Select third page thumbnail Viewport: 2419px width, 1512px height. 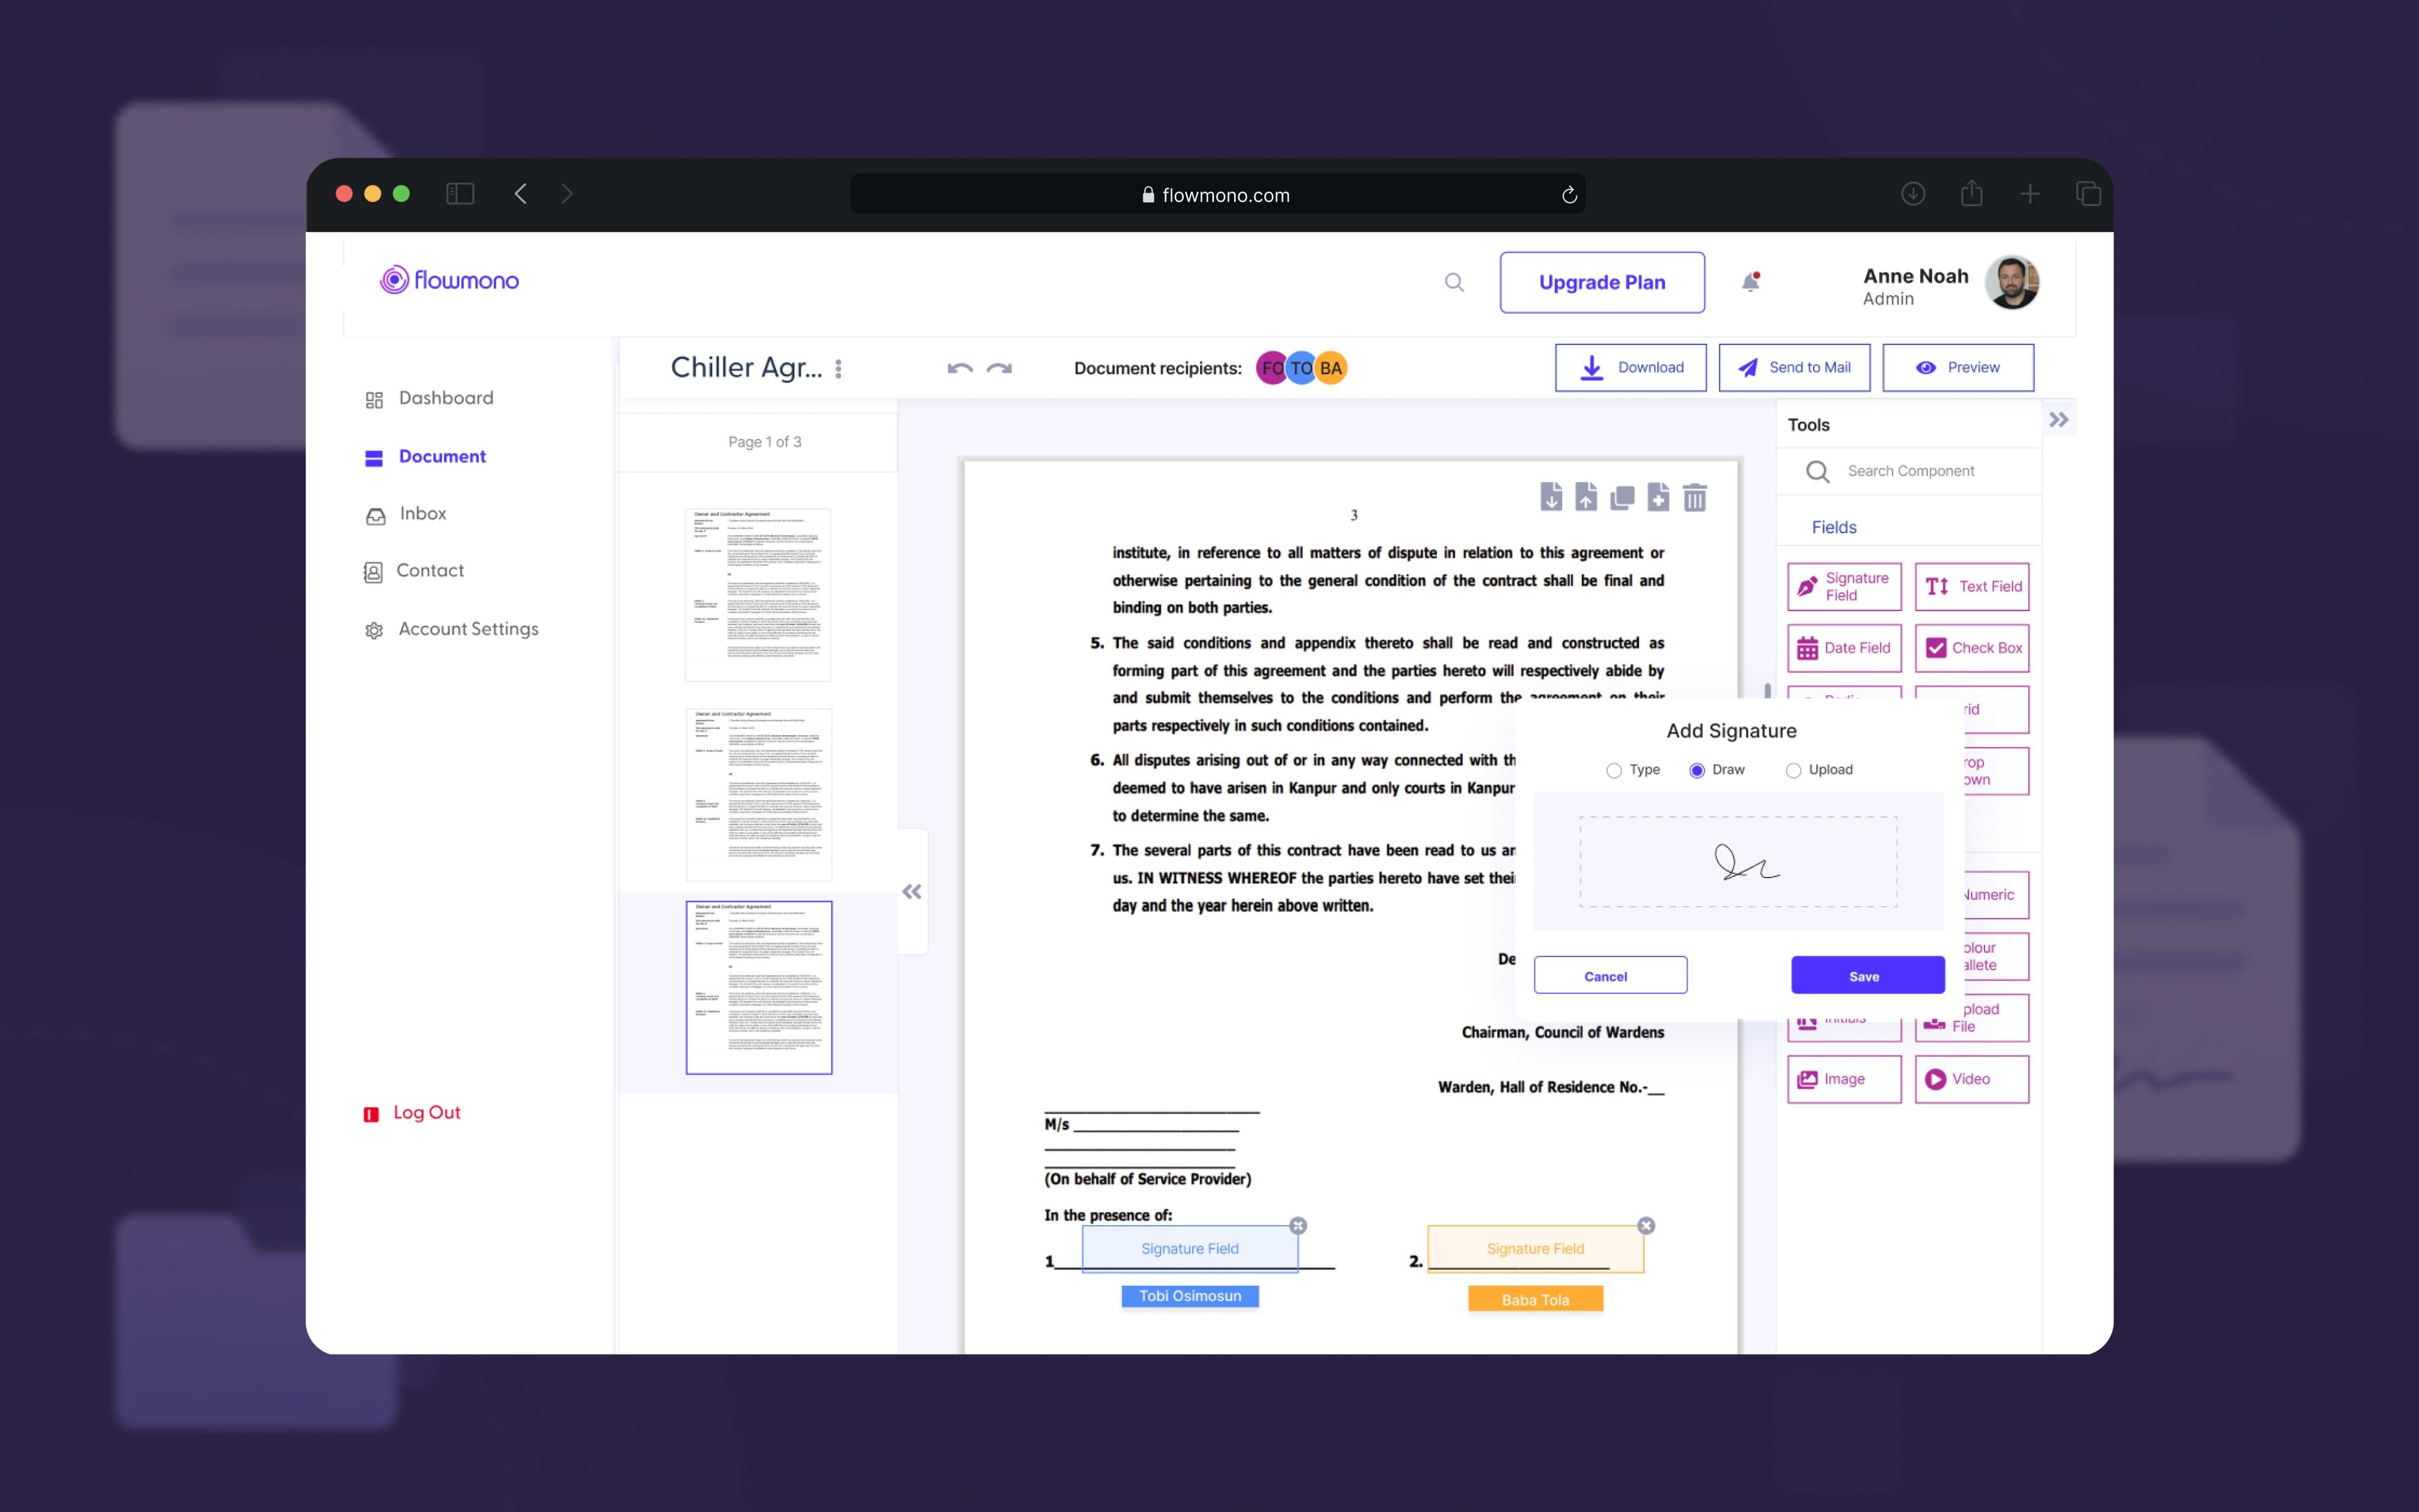pyautogui.click(x=758, y=988)
